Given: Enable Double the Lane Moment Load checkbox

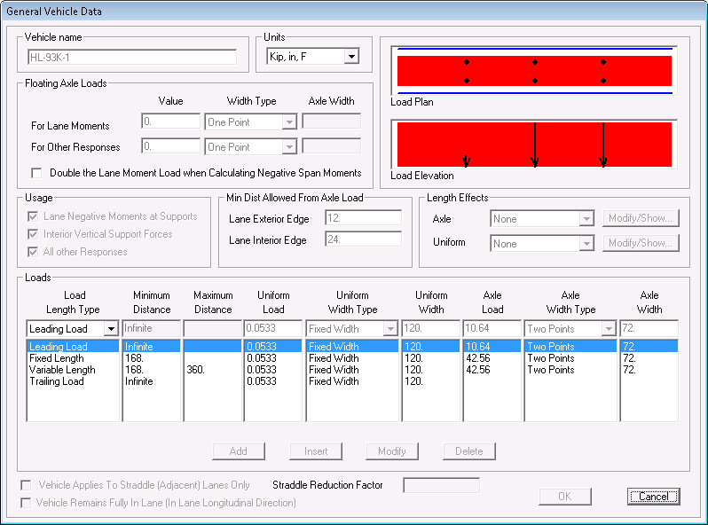Looking at the screenshot, I should point(36,173).
